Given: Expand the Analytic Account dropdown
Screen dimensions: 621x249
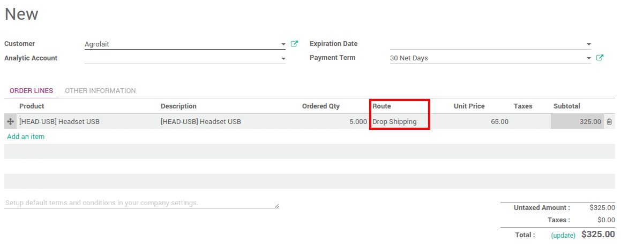Looking at the screenshot, I should [283, 59].
